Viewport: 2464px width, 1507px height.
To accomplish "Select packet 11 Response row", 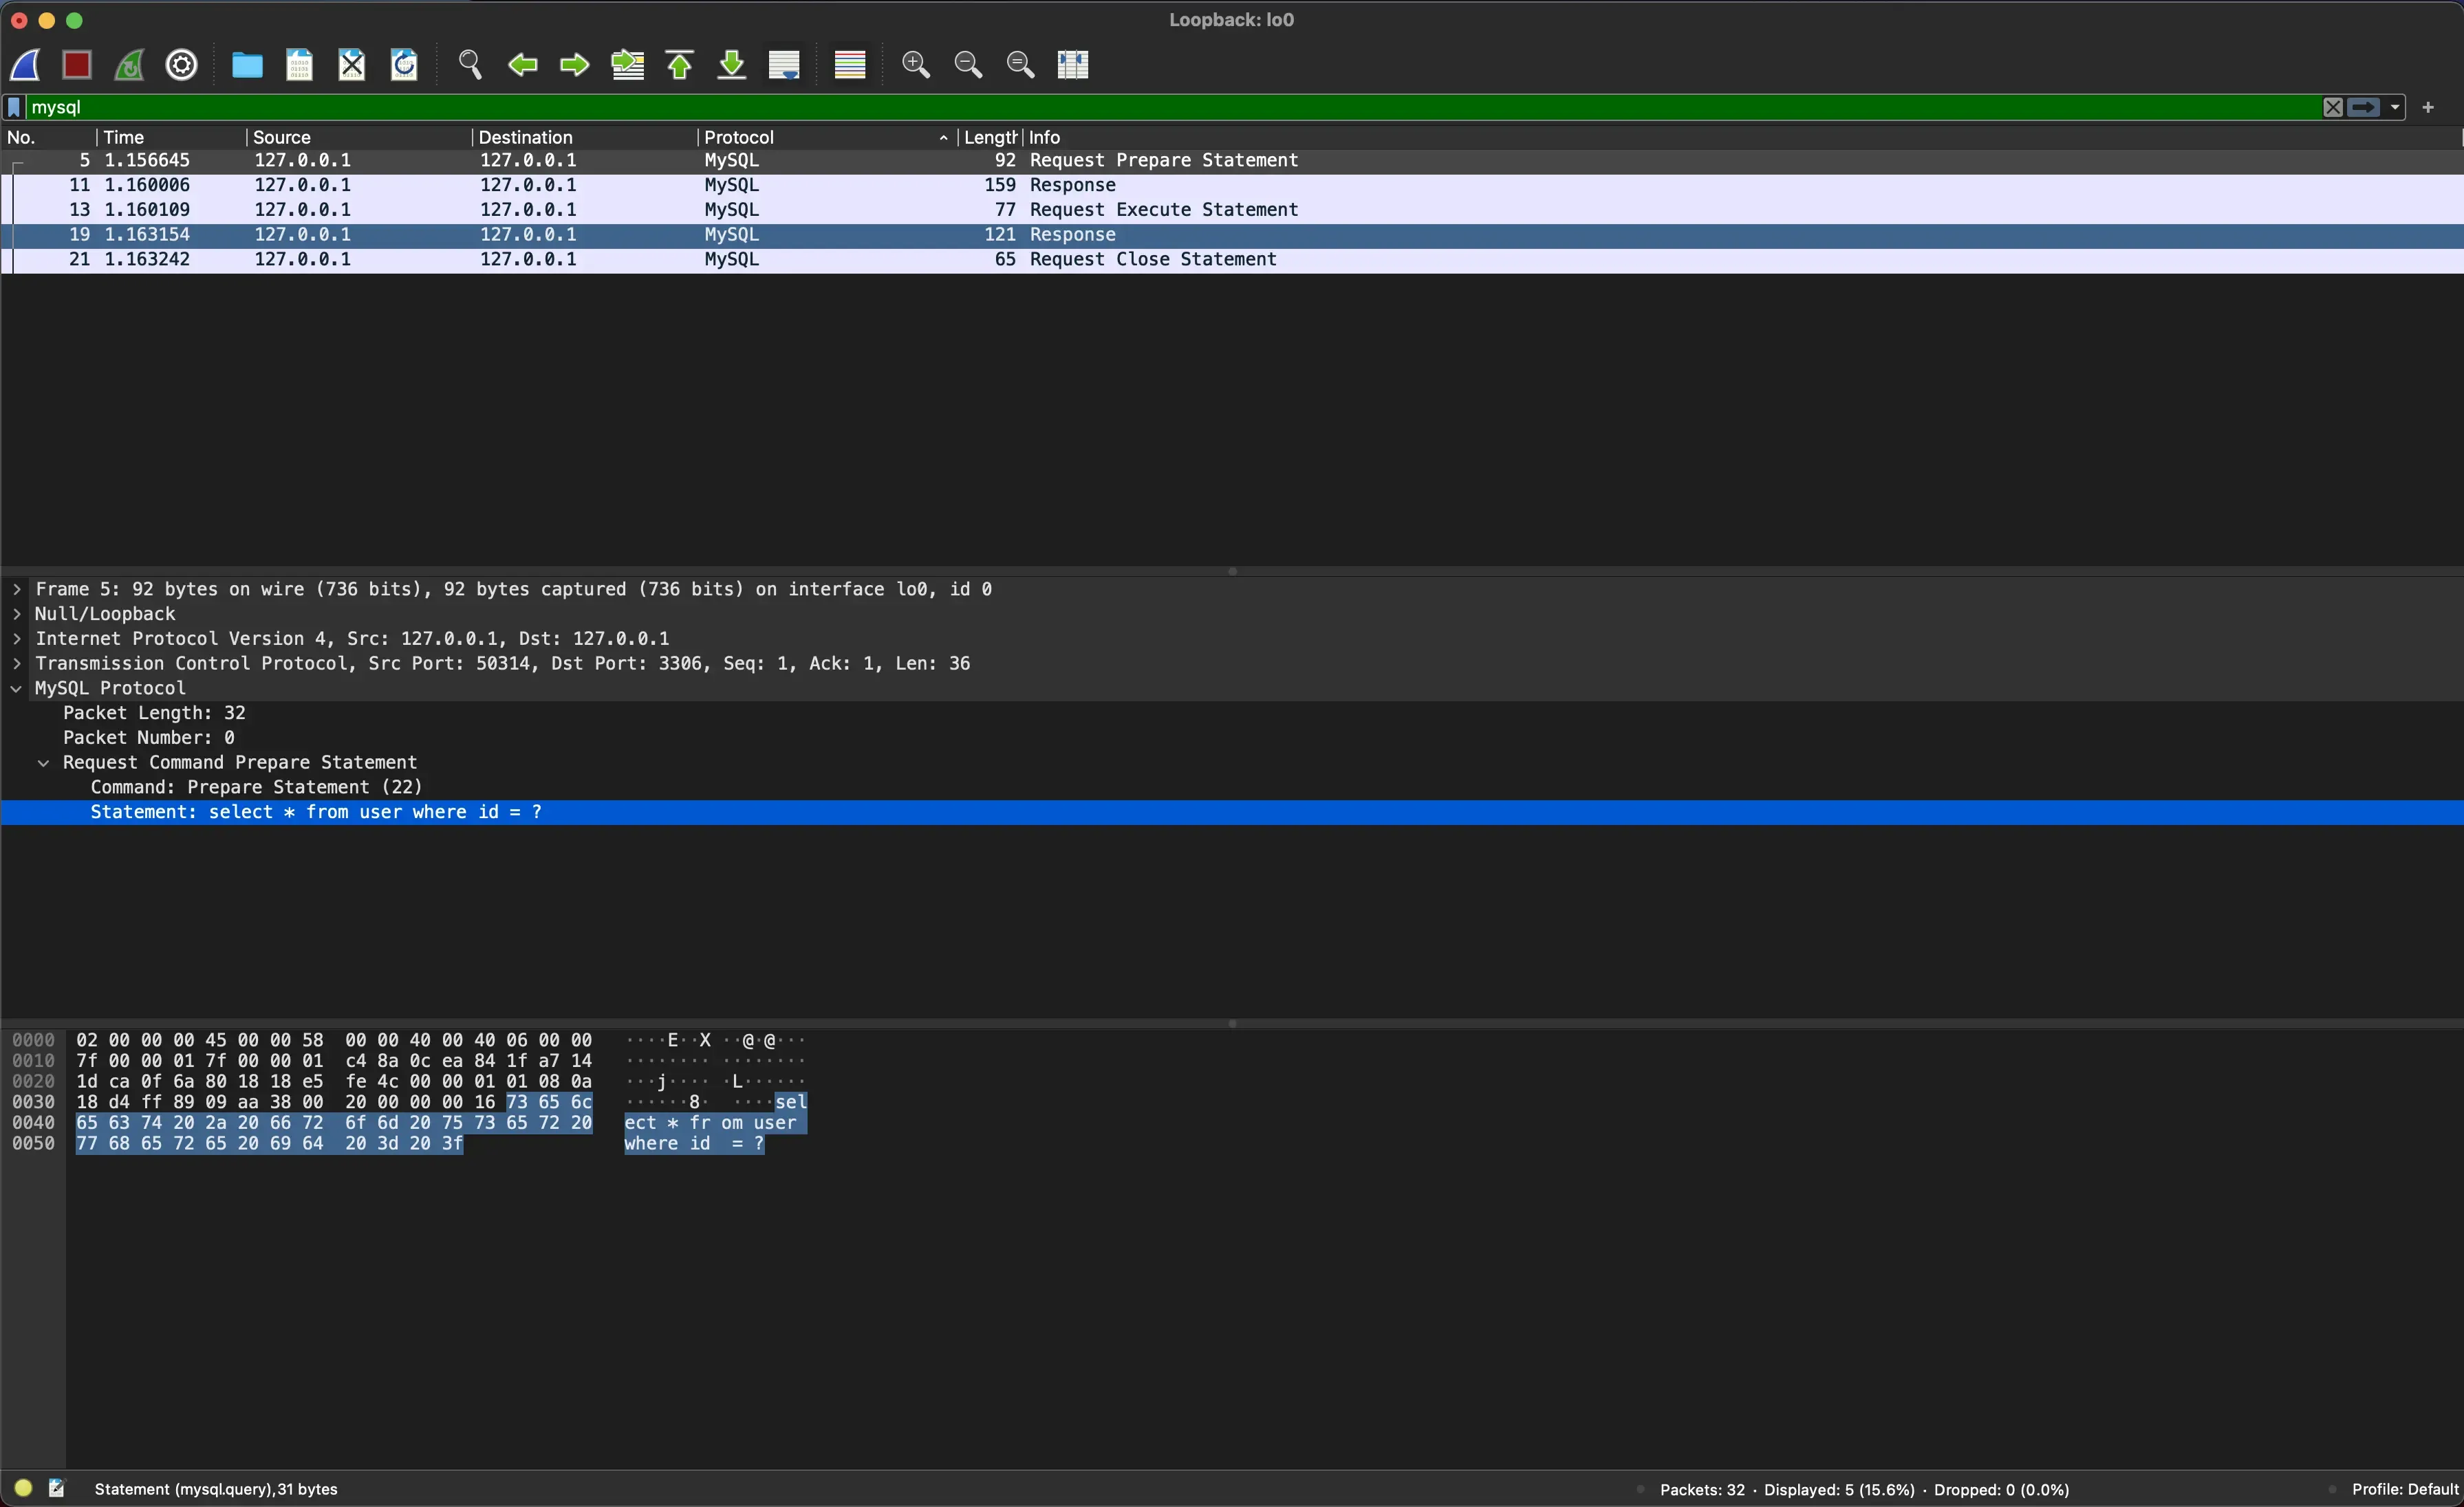I will click(1232, 185).
